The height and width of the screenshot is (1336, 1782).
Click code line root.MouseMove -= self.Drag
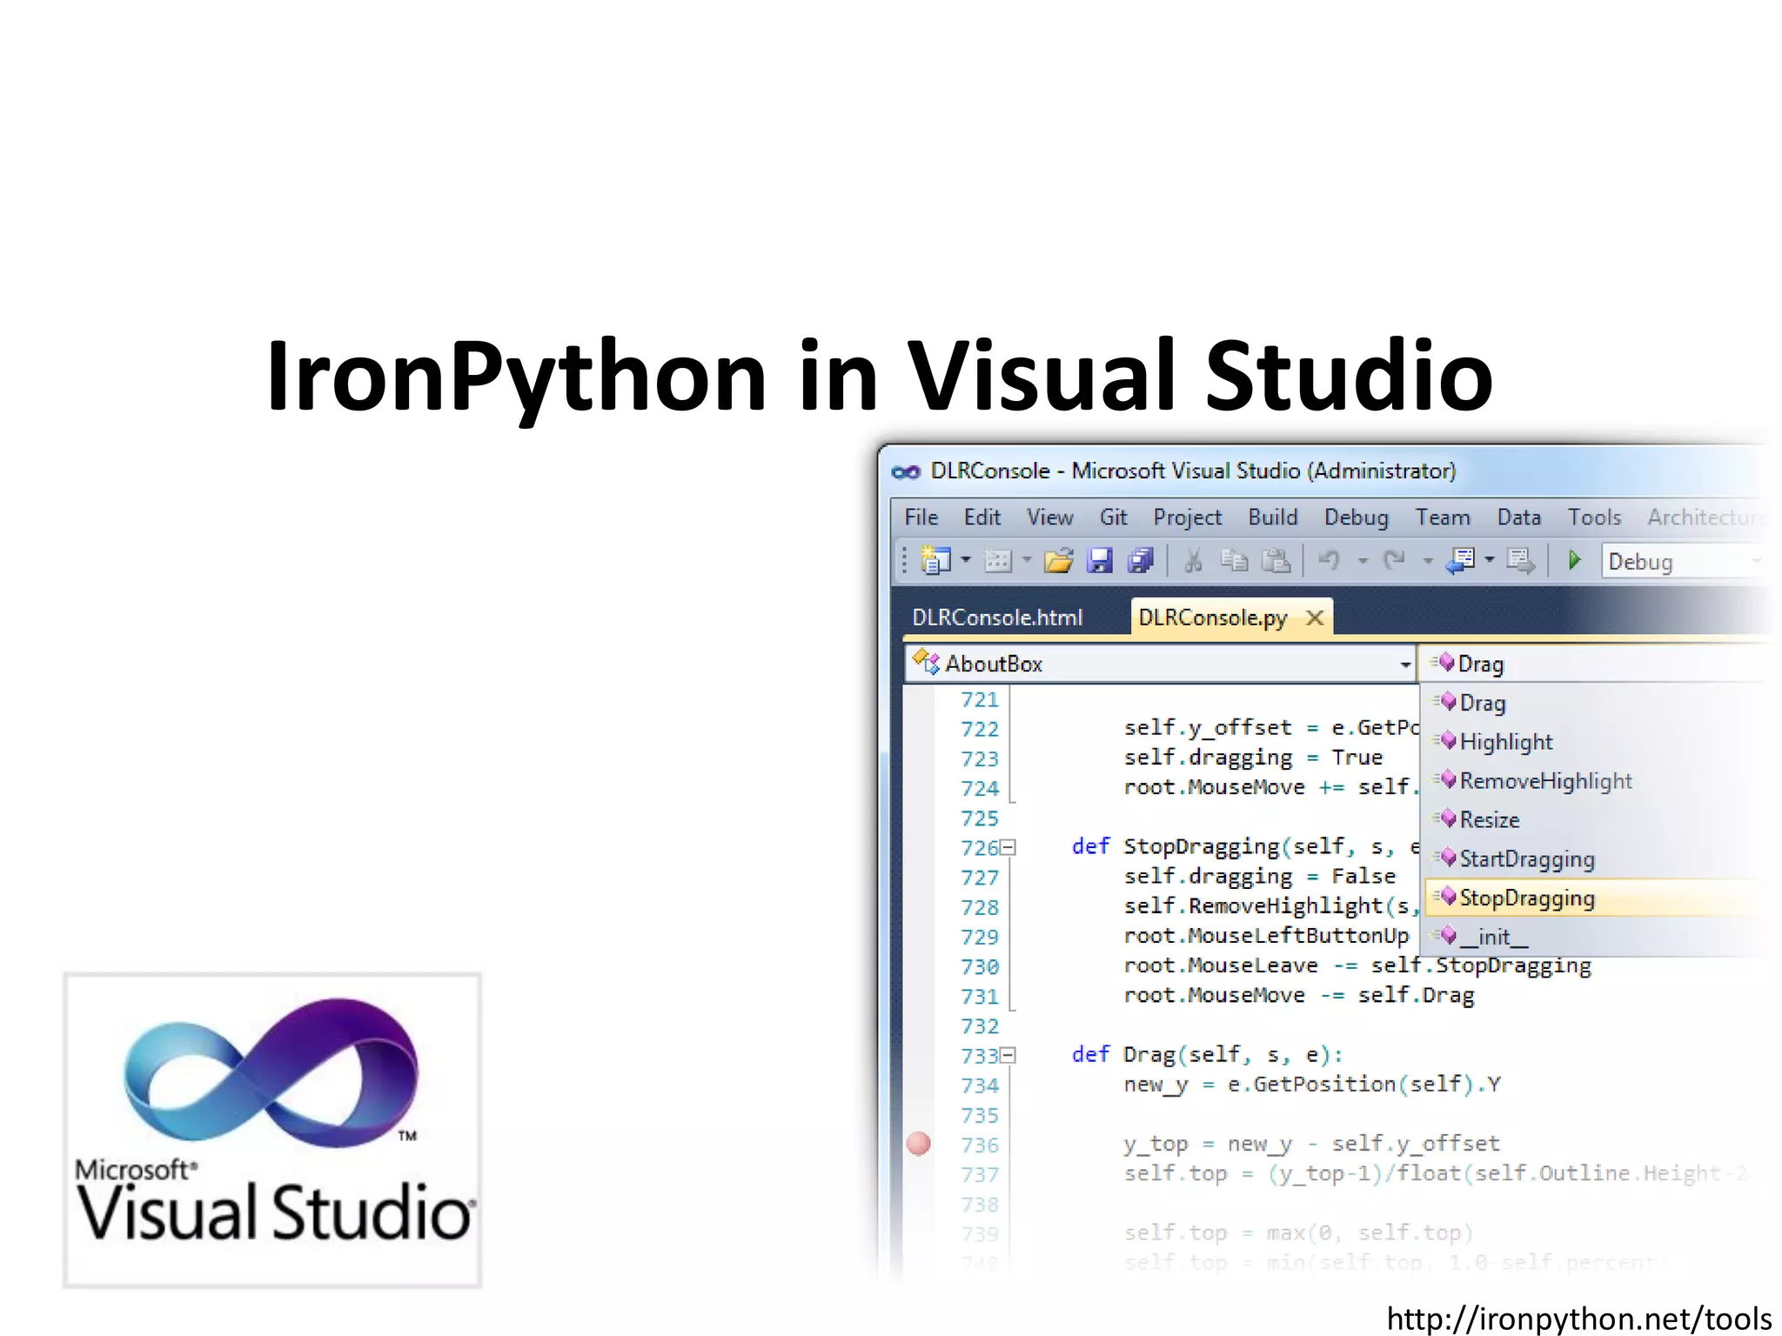coord(1299,995)
